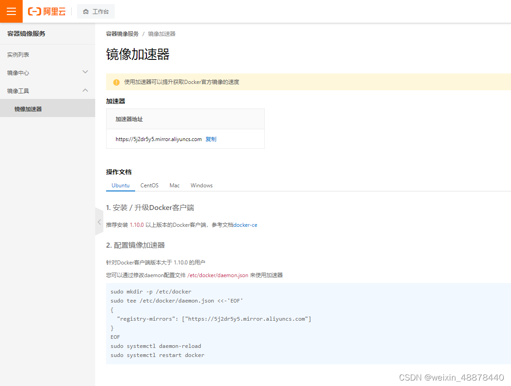Click the yellow info warning icon
511x386 pixels.
pos(117,82)
